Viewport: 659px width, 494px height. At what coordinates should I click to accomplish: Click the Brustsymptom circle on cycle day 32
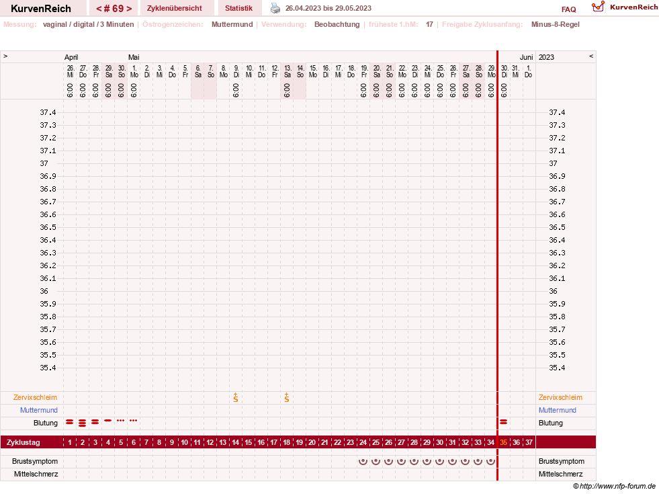(466, 461)
